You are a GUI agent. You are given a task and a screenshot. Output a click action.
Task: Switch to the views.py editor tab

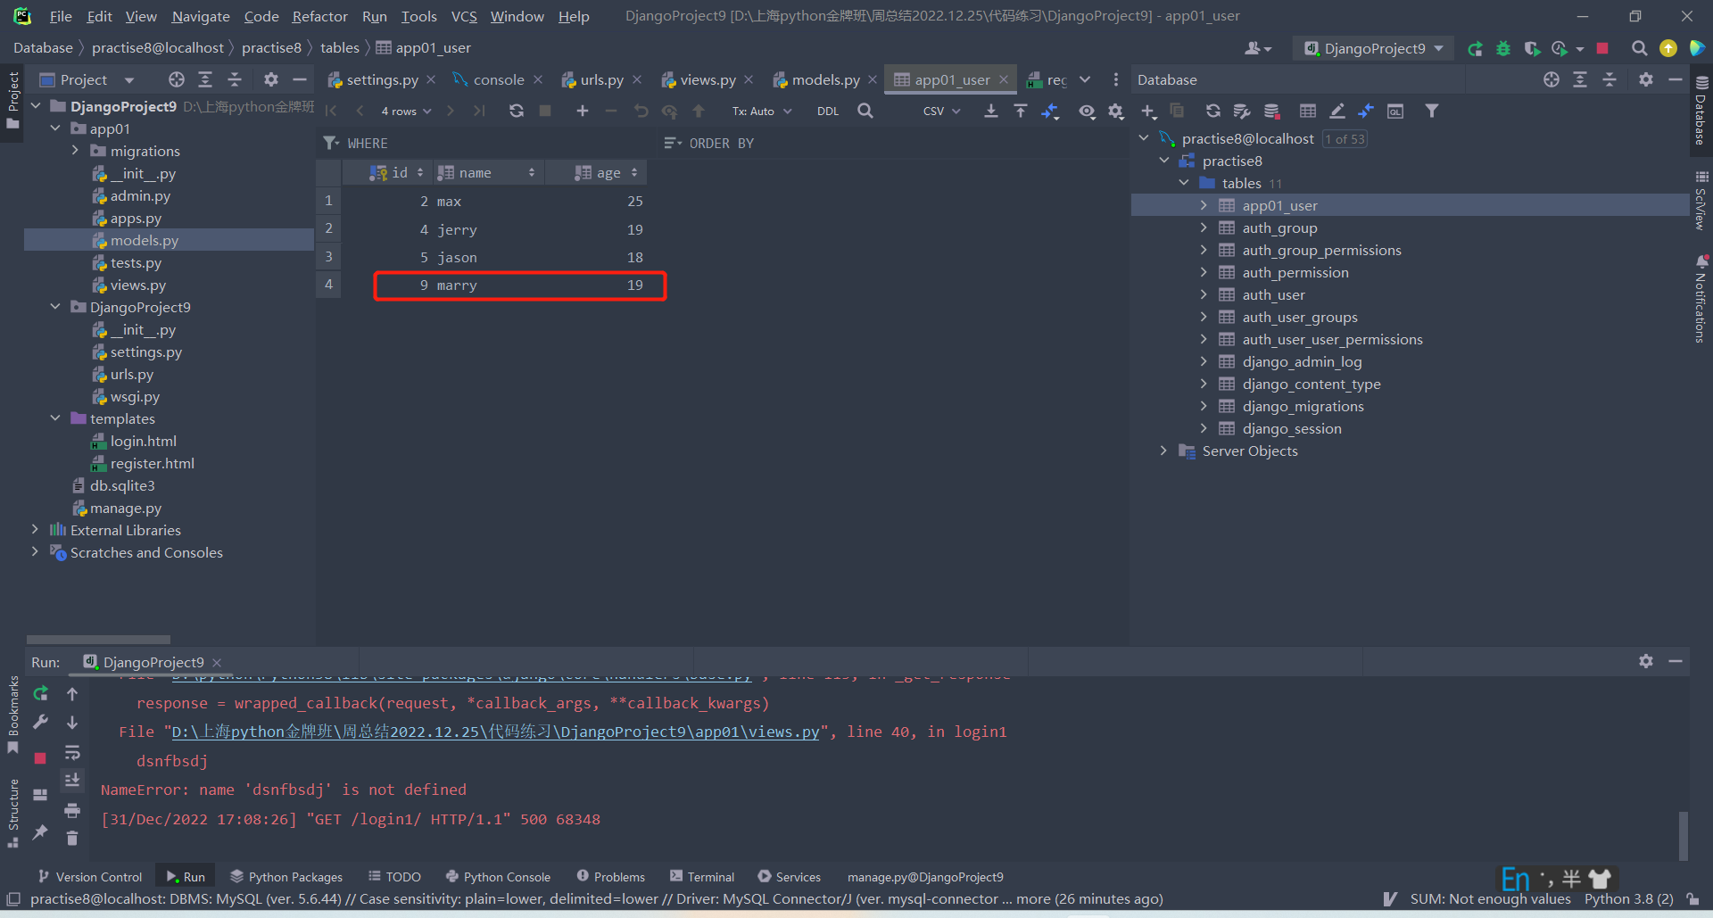pos(707,79)
